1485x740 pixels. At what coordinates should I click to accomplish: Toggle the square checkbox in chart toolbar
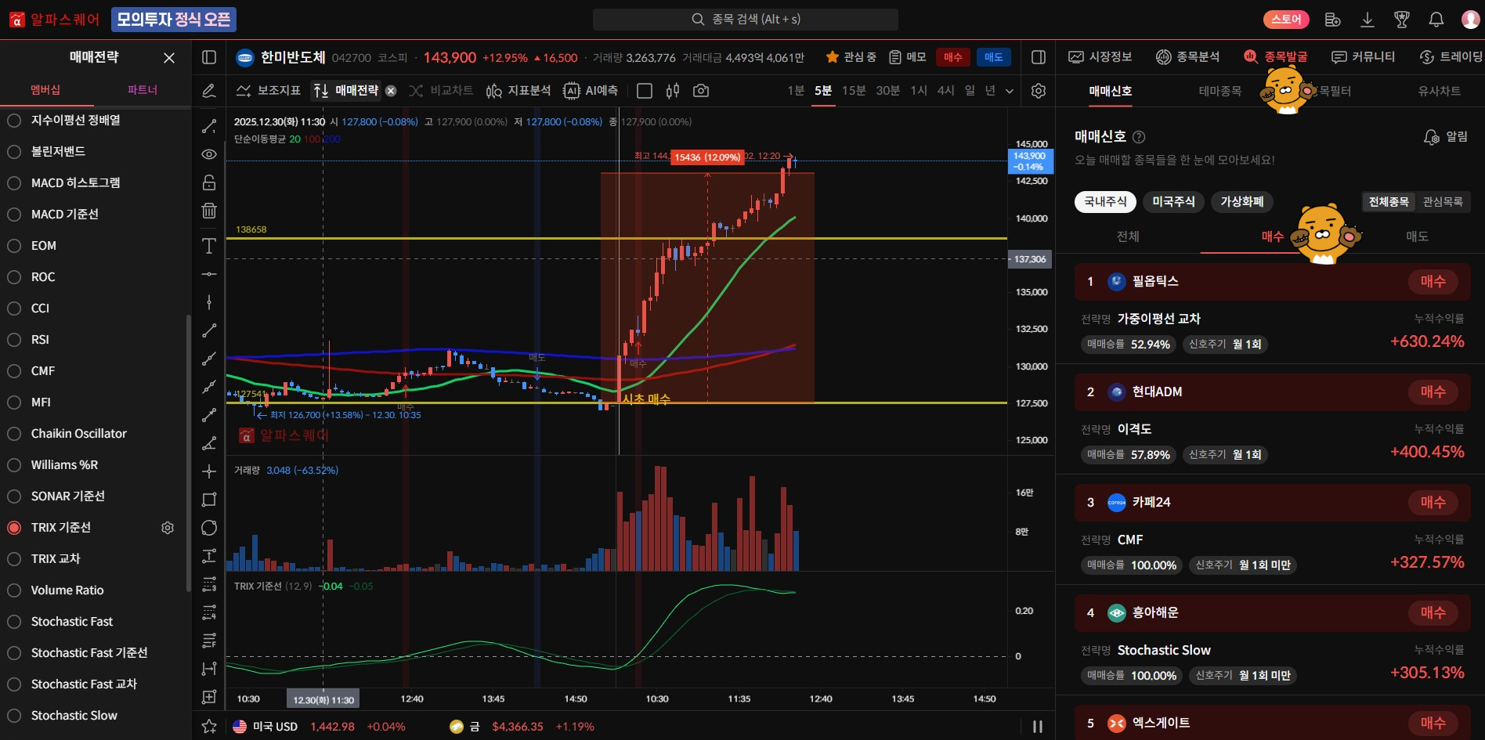(x=645, y=91)
